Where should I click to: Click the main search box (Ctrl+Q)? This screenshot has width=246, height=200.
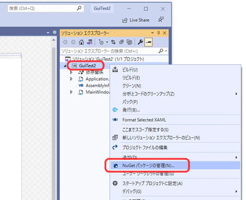tap(46, 8)
